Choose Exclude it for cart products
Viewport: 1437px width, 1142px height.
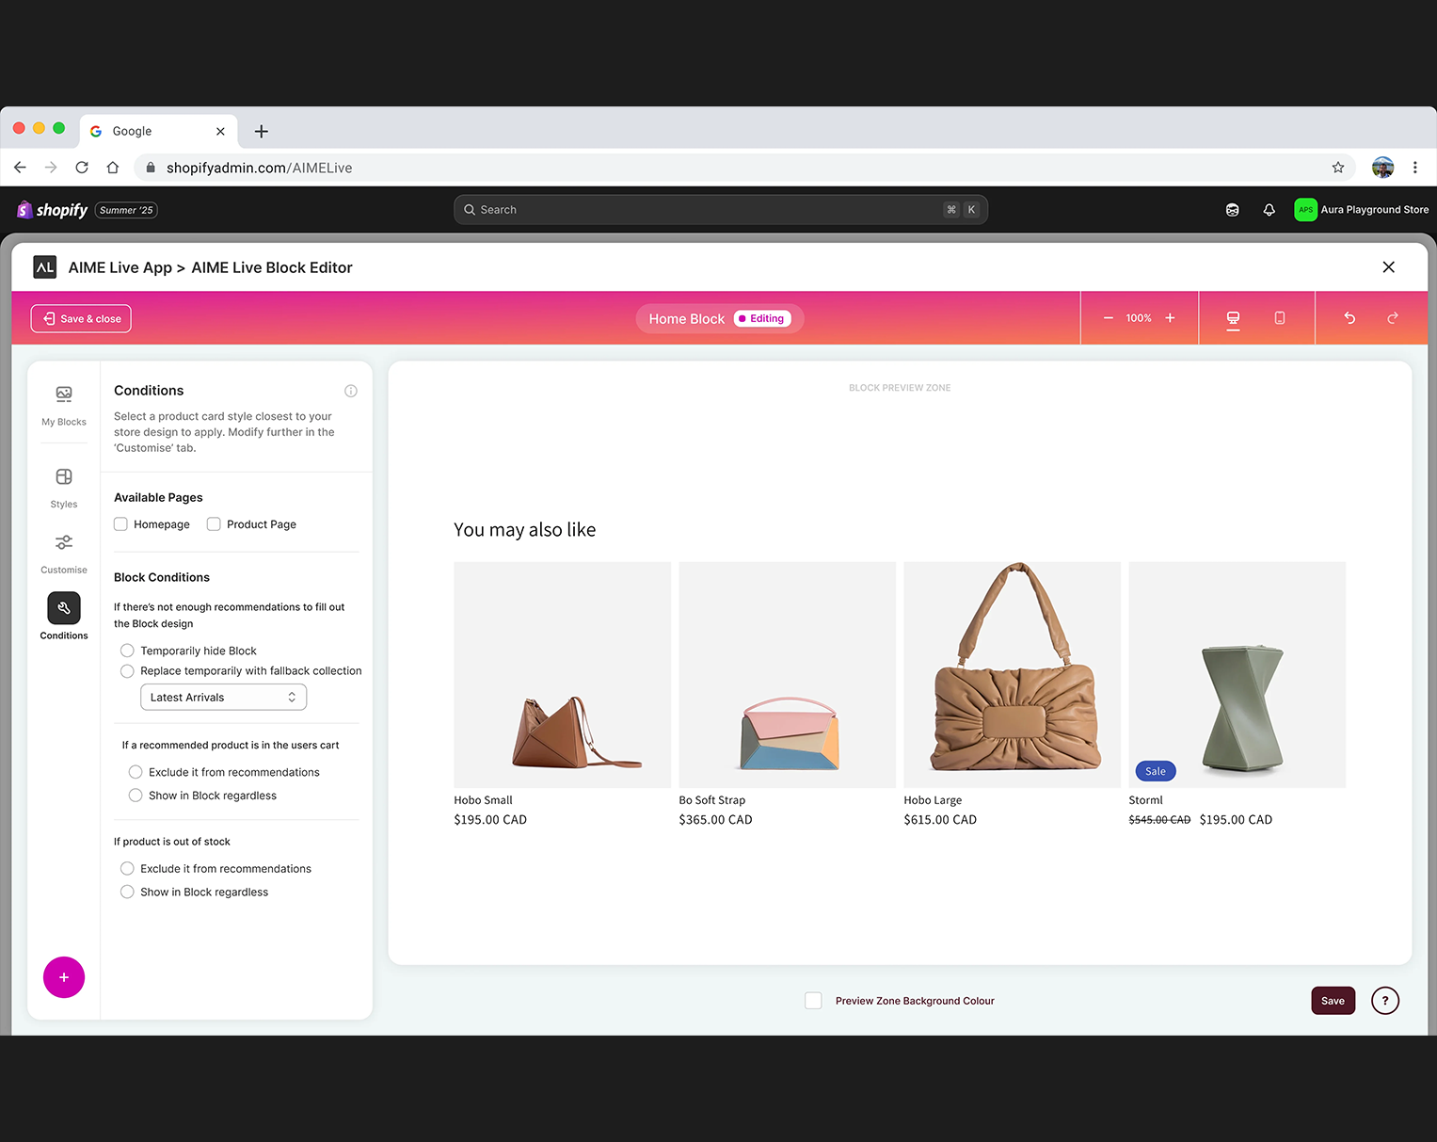click(136, 772)
